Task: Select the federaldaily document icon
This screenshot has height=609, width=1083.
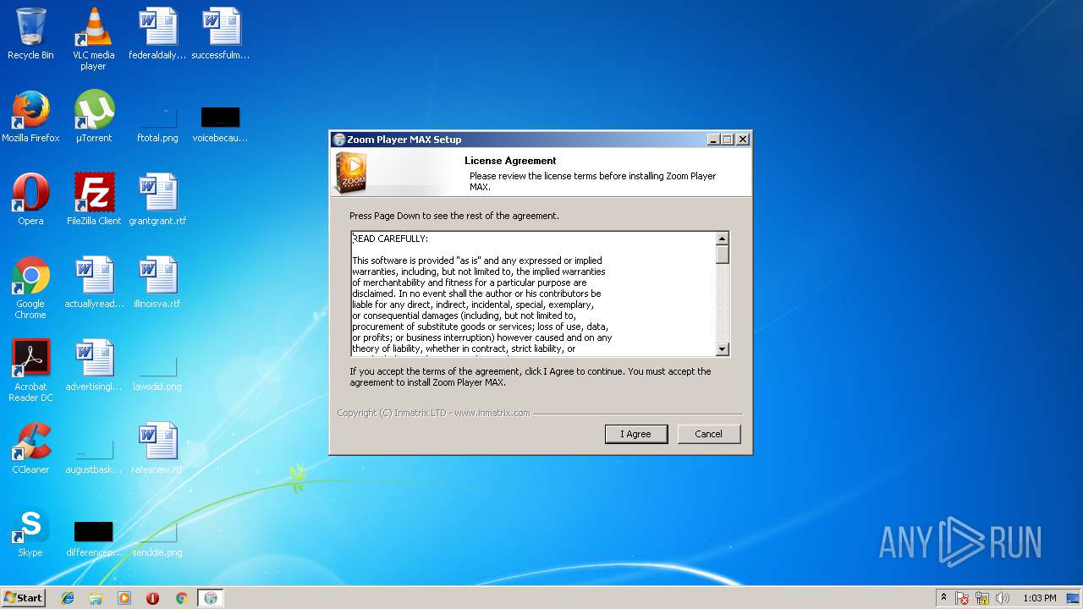Action: coord(157,34)
